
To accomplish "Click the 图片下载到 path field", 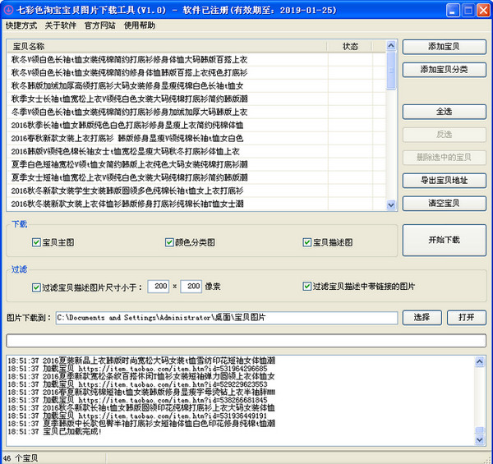I will tap(227, 318).
